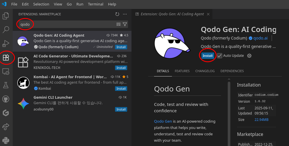
Task: Click the VS Code logo icon
Action: tap(4, 4)
